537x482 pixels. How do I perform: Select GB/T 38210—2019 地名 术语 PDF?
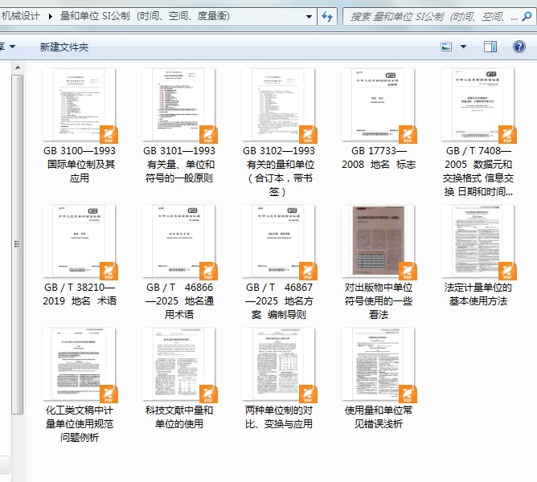pyautogui.click(x=79, y=255)
